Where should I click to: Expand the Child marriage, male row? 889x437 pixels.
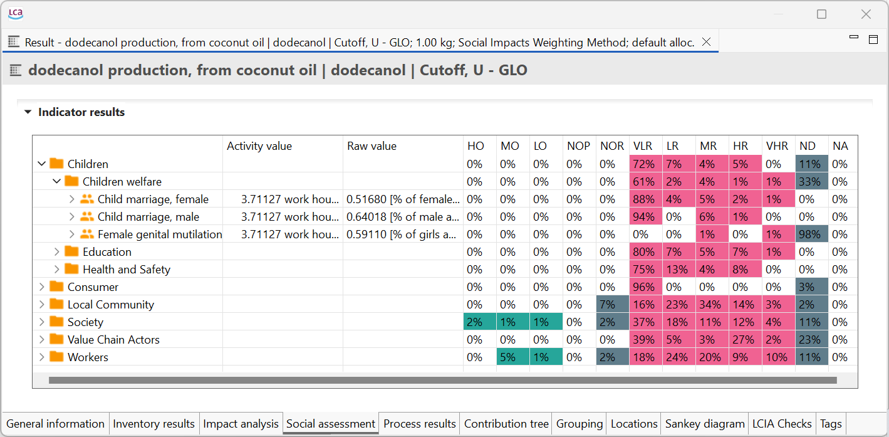[x=72, y=216]
